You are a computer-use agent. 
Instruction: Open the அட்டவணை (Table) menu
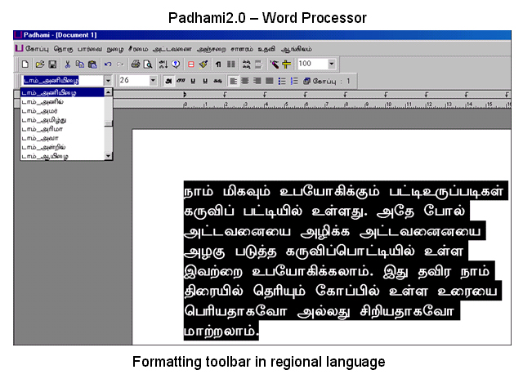[x=172, y=49]
